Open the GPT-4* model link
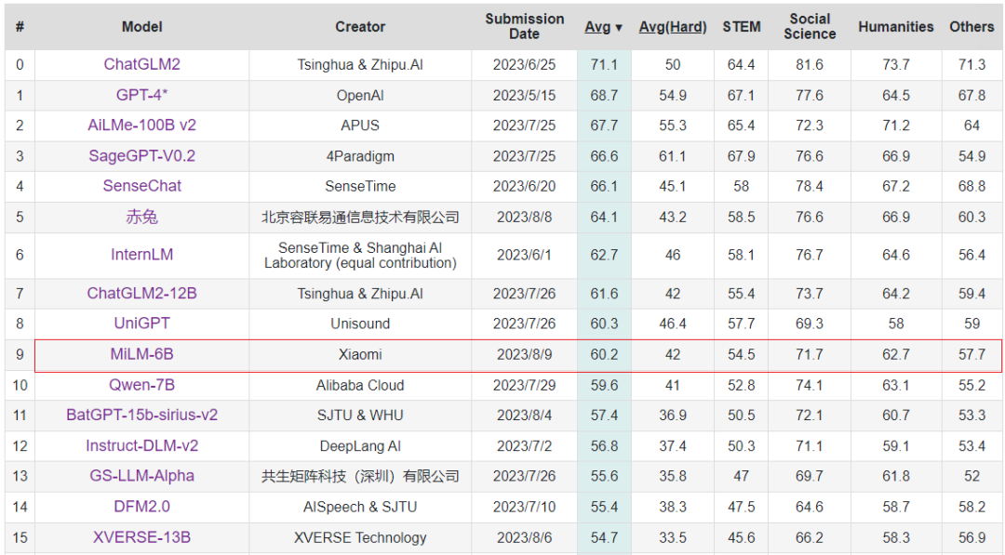The height and width of the screenshot is (555, 1005). click(141, 96)
